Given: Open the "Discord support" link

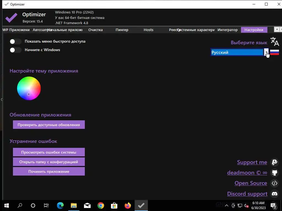Looking at the screenshot, I should click(x=247, y=194).
